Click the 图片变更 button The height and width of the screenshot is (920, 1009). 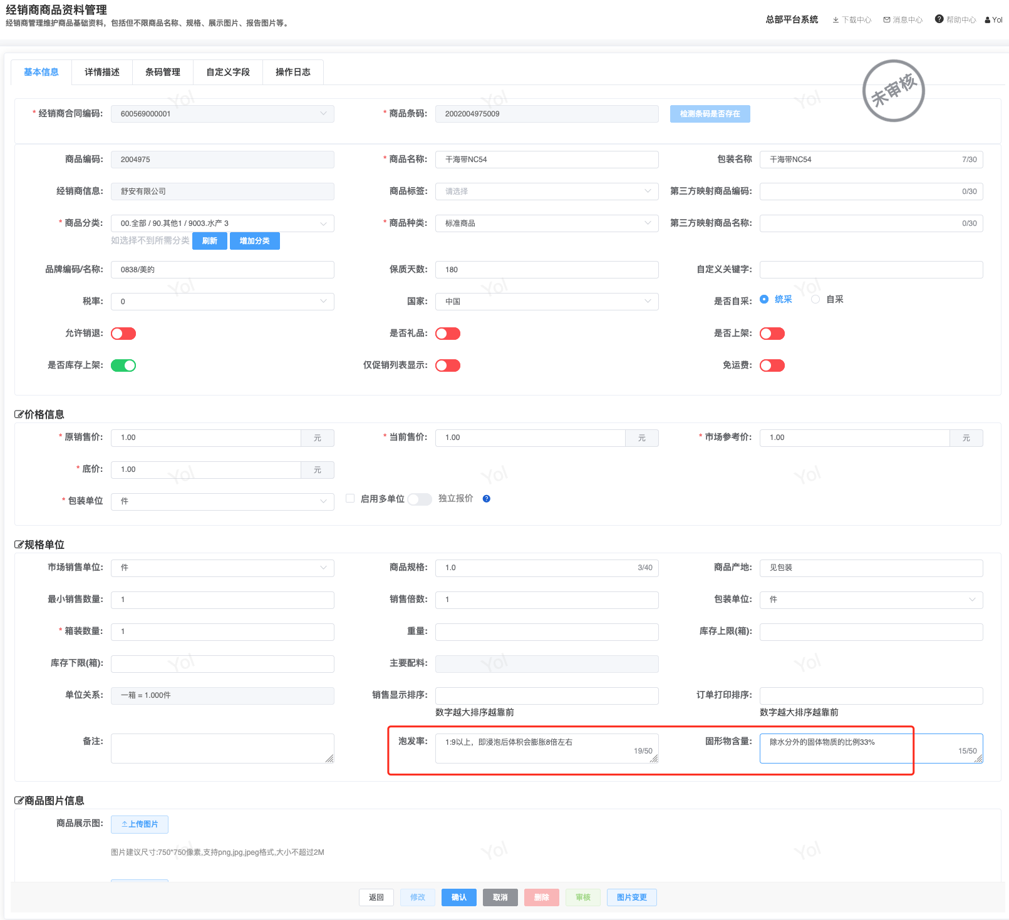click(632, 897)
